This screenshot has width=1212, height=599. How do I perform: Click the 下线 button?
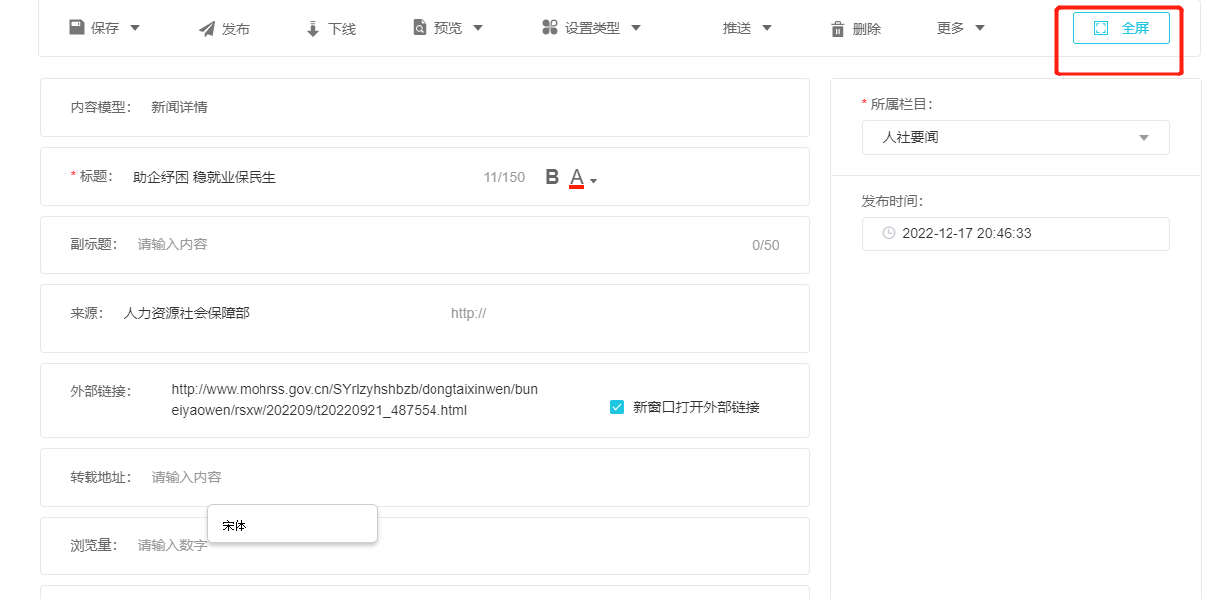331,29
